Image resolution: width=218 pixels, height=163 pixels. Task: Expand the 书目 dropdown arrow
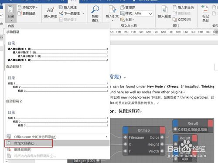133,20
